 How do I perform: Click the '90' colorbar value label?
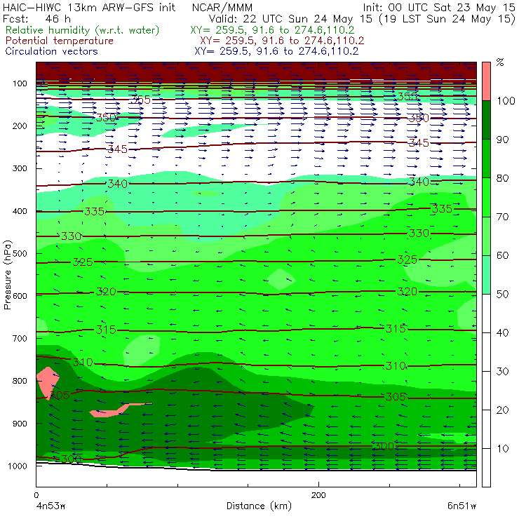[503, 140]
